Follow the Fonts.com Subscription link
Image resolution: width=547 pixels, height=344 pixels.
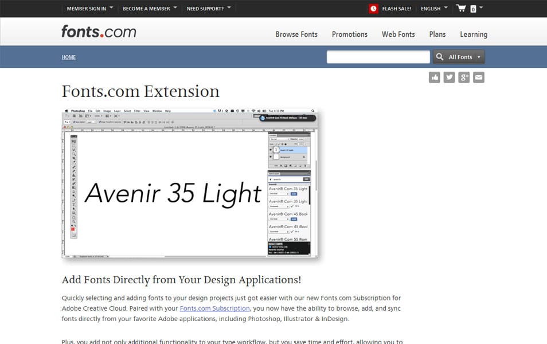pyautogui.click(x=214, y=308)
